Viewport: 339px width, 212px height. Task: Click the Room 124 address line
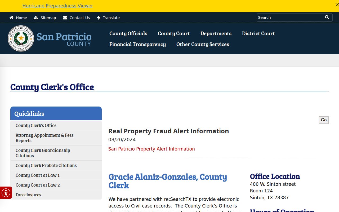[261, 191]
